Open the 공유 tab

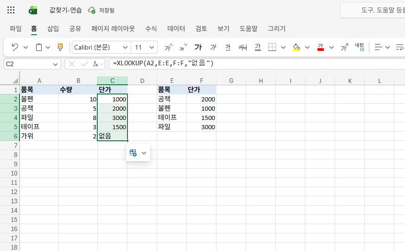pos(75,28)
